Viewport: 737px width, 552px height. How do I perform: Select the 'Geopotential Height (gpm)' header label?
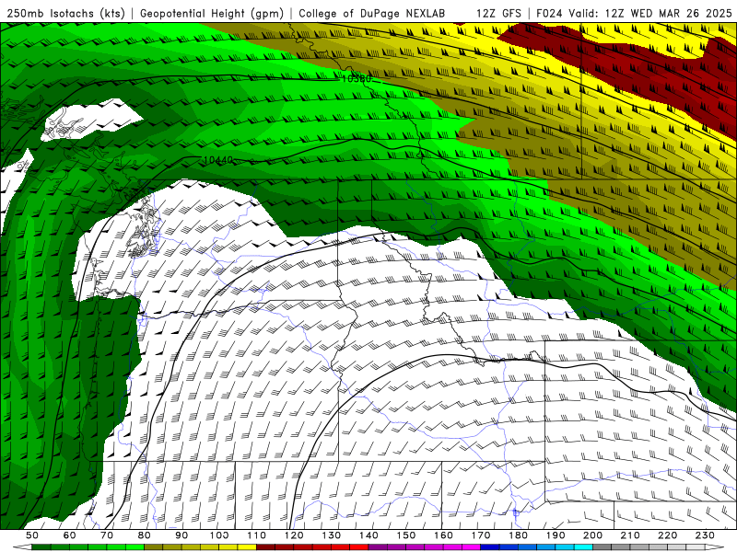(x=212, y=13)
